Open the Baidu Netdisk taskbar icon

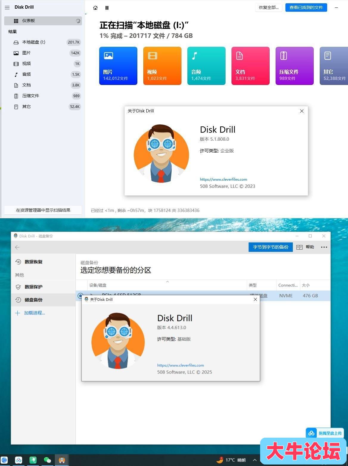pos(18,460)
